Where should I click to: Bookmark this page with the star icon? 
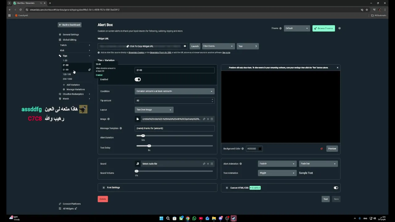click(x=367, y=10)
